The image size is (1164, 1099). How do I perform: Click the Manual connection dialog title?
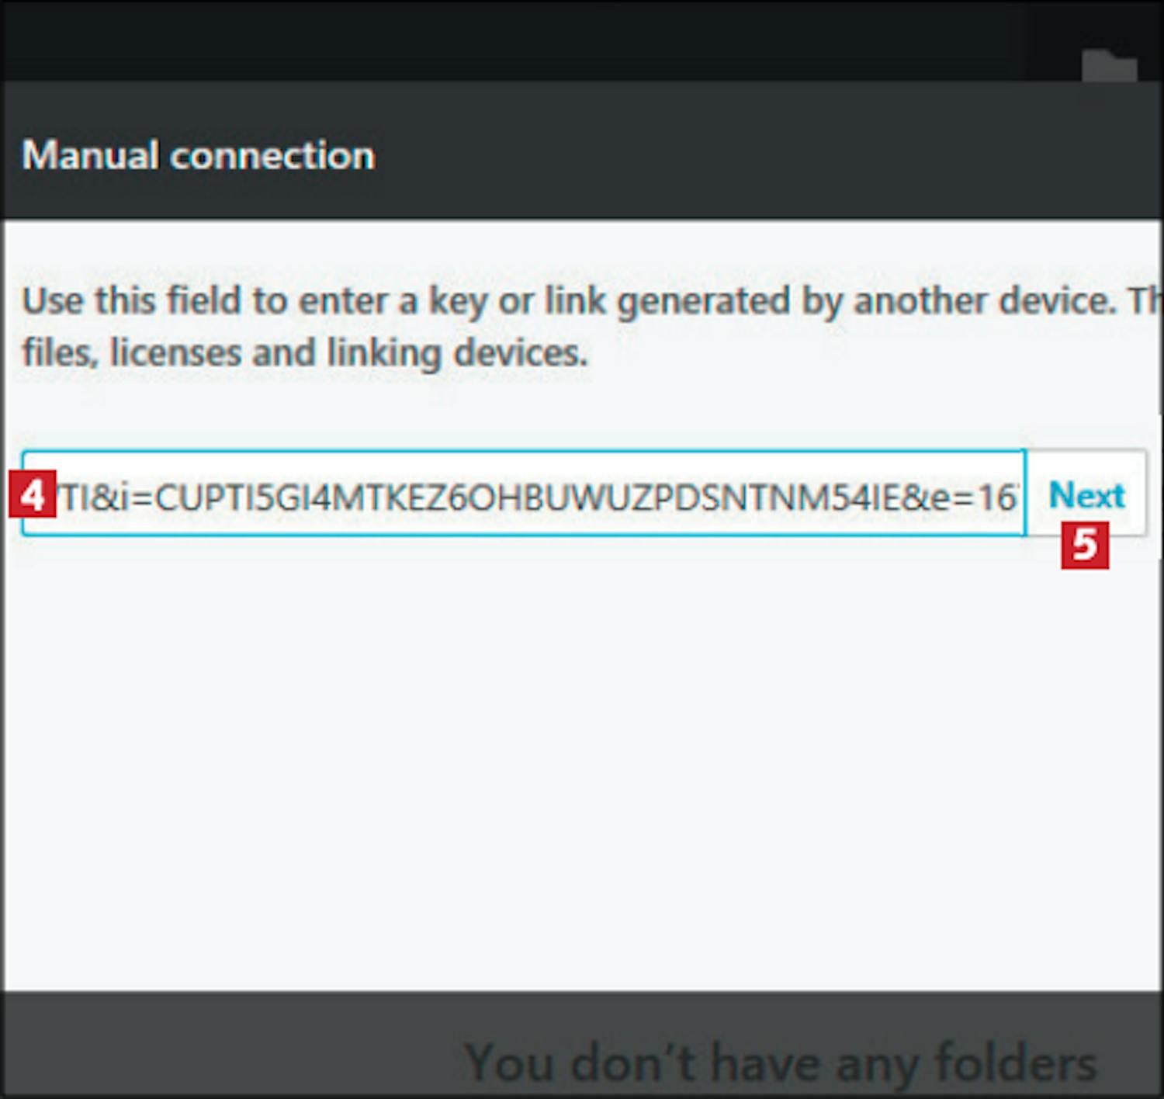pyautogui.click(x=199, y=155)
